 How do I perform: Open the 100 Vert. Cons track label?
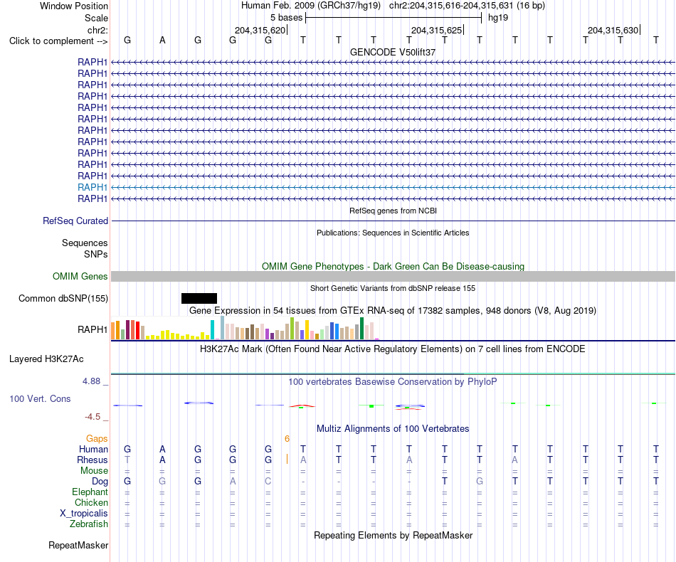click(x=40, y=398)
